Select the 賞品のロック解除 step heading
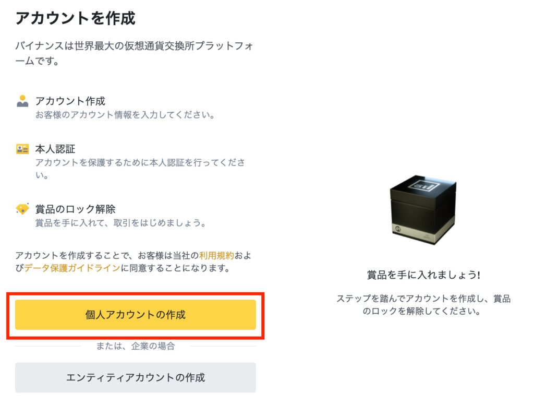Viewport: 534px width, 404px height. pos(75,209)
